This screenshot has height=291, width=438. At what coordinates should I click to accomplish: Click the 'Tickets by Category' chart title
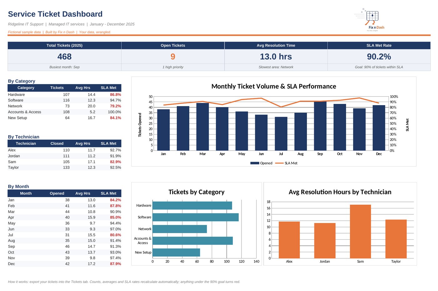point(196,192)
